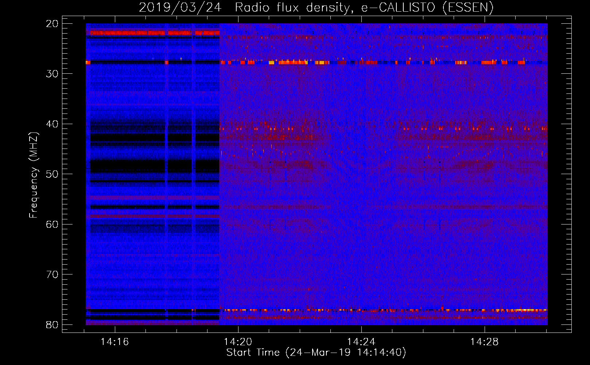Click the 'Frequency (MHZ)' axis label
The image size is (590, 365).
pos(34,175)
